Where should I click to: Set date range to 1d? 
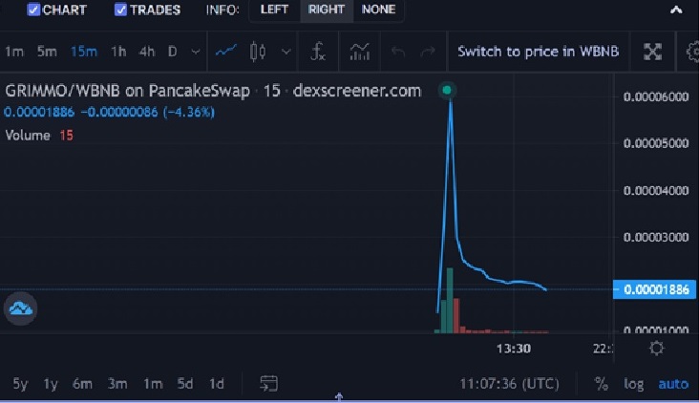pos(217,384)
